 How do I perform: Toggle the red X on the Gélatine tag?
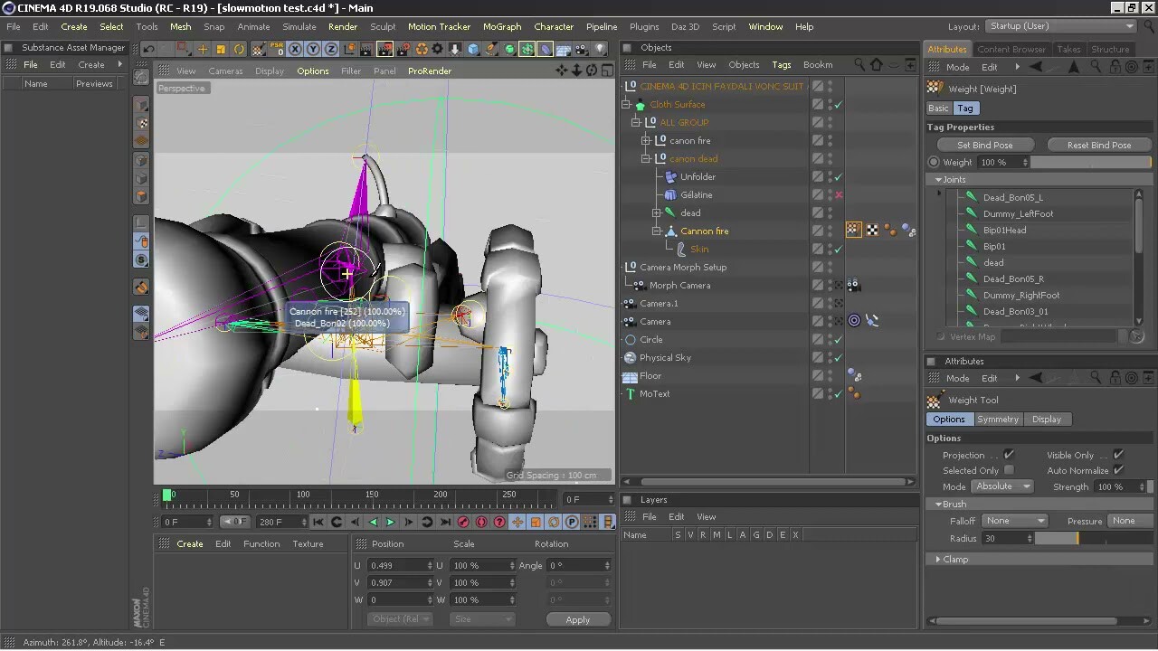click(839, 194)
